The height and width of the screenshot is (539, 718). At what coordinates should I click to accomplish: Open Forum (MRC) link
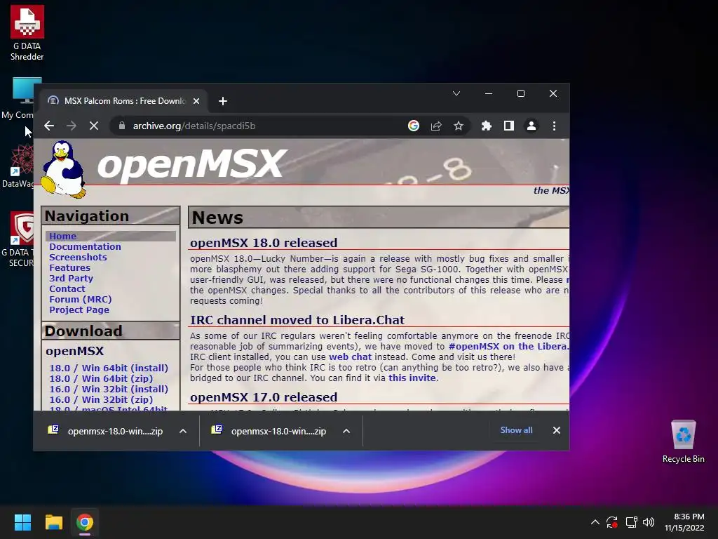click(x=80, y=299)
